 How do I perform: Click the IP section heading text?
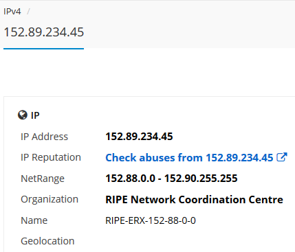tap(35, 115)
